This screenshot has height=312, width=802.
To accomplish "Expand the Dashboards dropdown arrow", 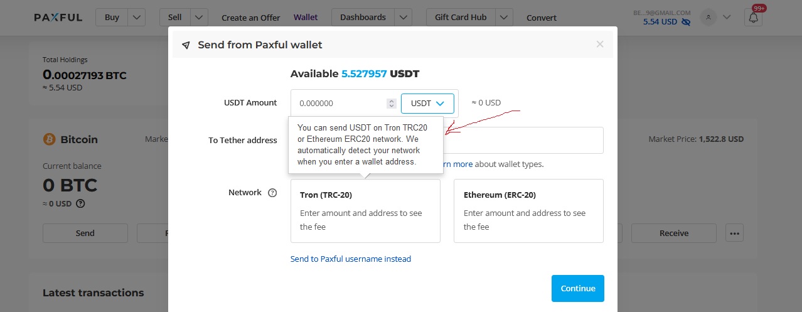I will 404,18.
